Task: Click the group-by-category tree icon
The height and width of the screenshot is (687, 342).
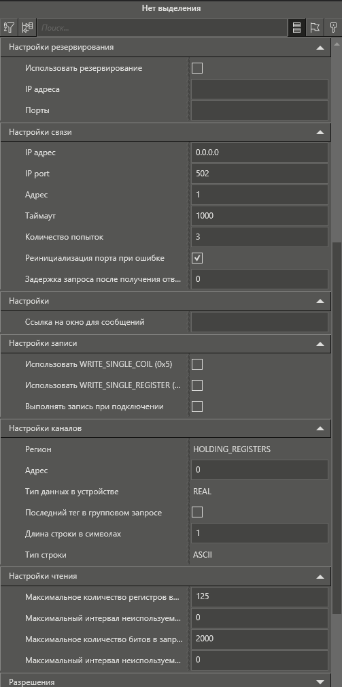Action: tap(27, 28)
